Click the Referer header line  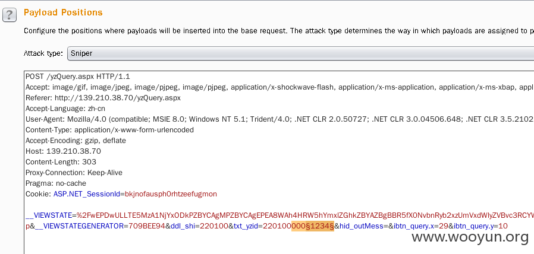click(x=103, y=98)
